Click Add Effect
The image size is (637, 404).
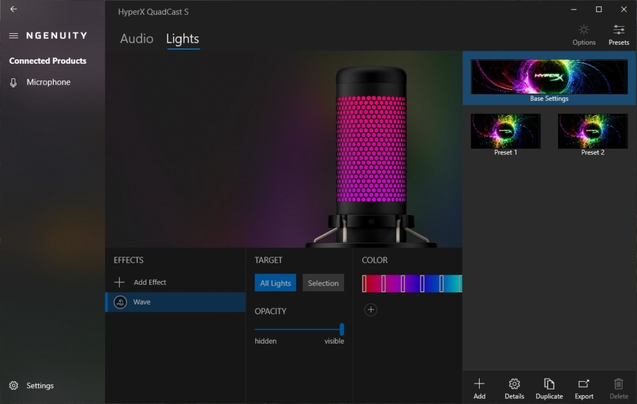click(x=140, y=282)
